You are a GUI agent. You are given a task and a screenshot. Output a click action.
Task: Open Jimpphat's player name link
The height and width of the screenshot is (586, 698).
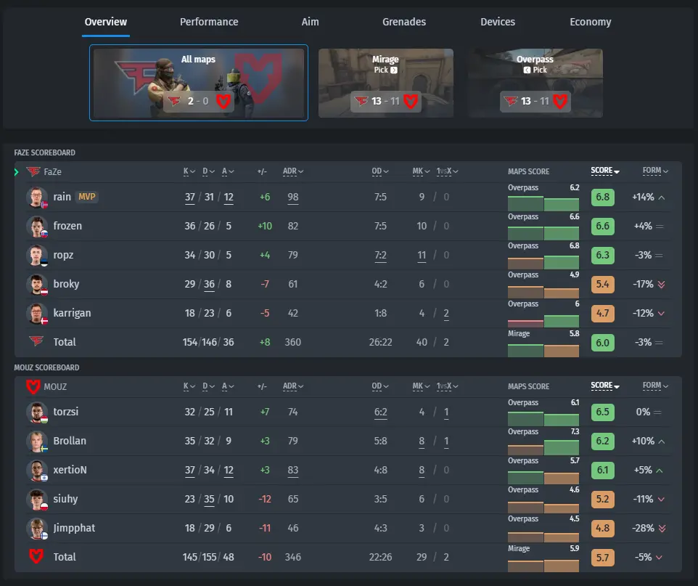[x=74, y=528]
